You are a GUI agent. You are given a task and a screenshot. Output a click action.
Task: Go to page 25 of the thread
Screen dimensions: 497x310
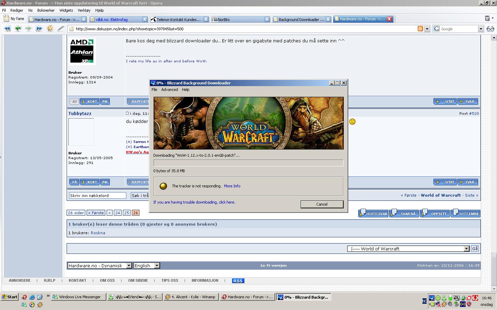[126, 213]
